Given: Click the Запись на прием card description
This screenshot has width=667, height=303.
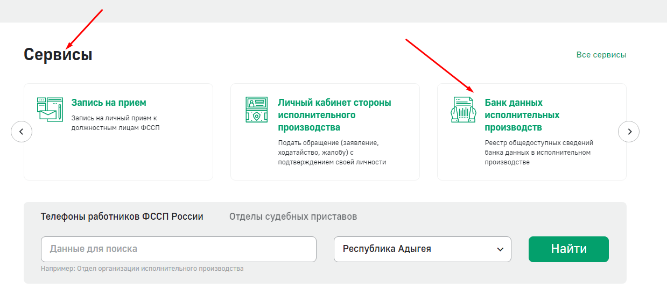Looking at the screenshot, I should point(116,123).
